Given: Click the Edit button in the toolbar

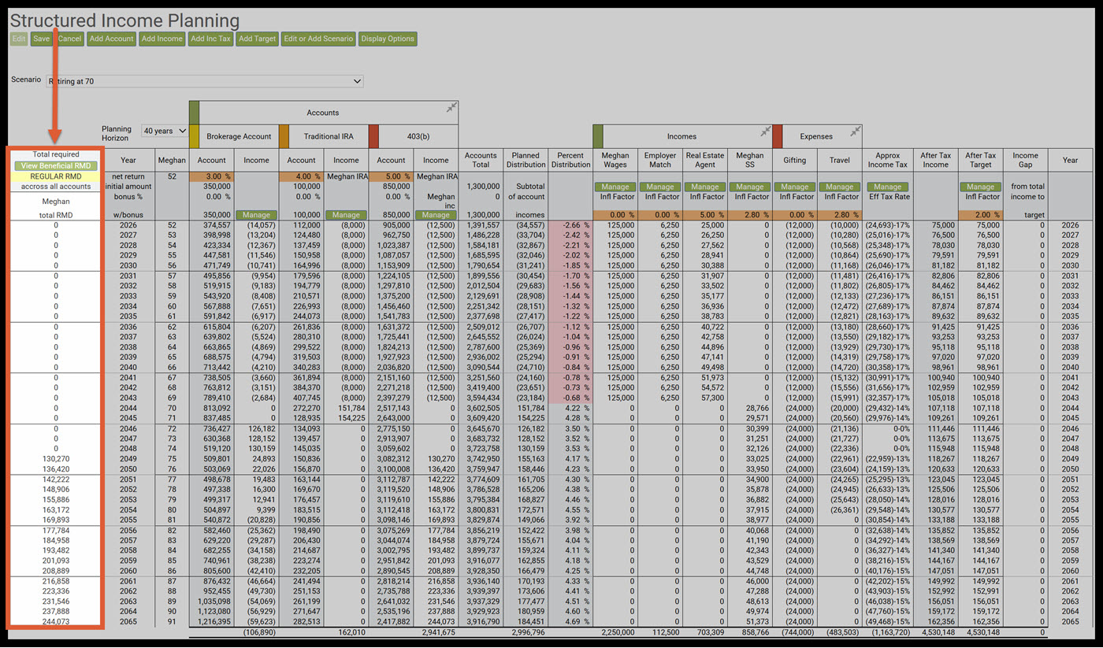Looking at the screenshot, I should pos(19,39).
